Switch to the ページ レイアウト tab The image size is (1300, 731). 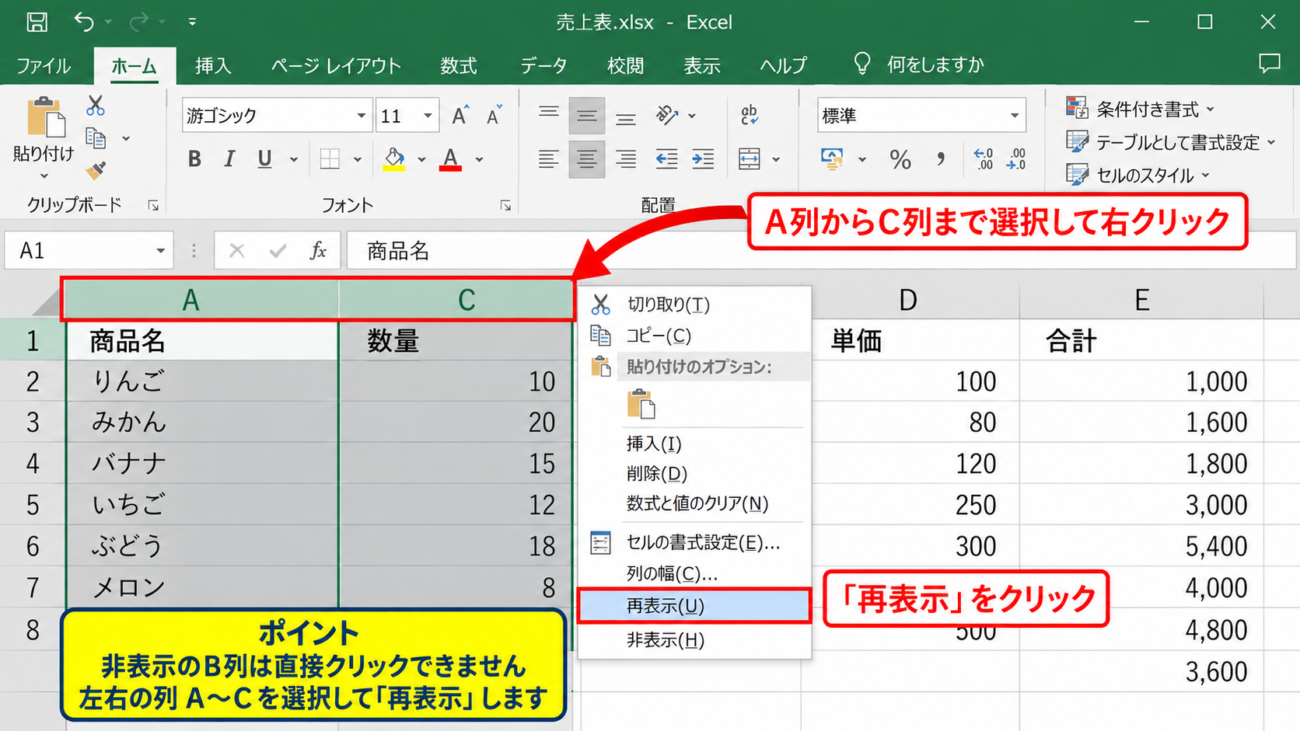click(x=336, y=65)
